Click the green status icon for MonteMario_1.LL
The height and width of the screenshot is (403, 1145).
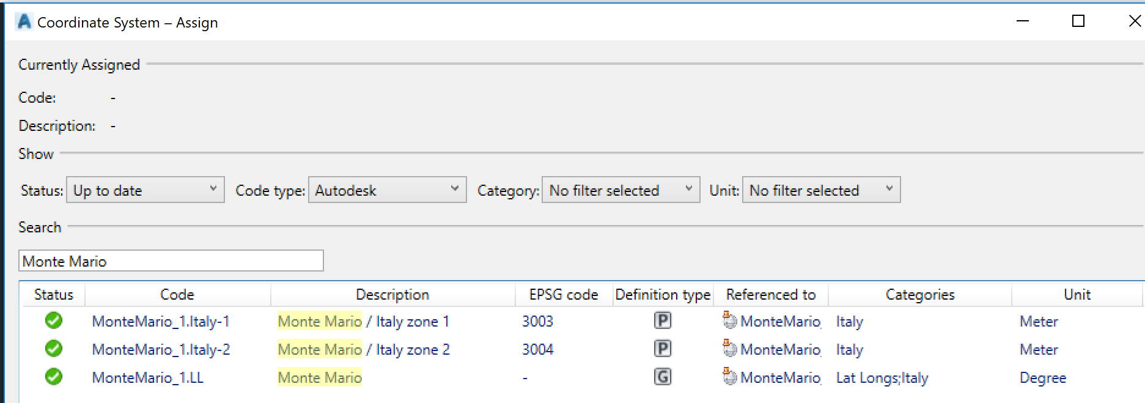54,377
